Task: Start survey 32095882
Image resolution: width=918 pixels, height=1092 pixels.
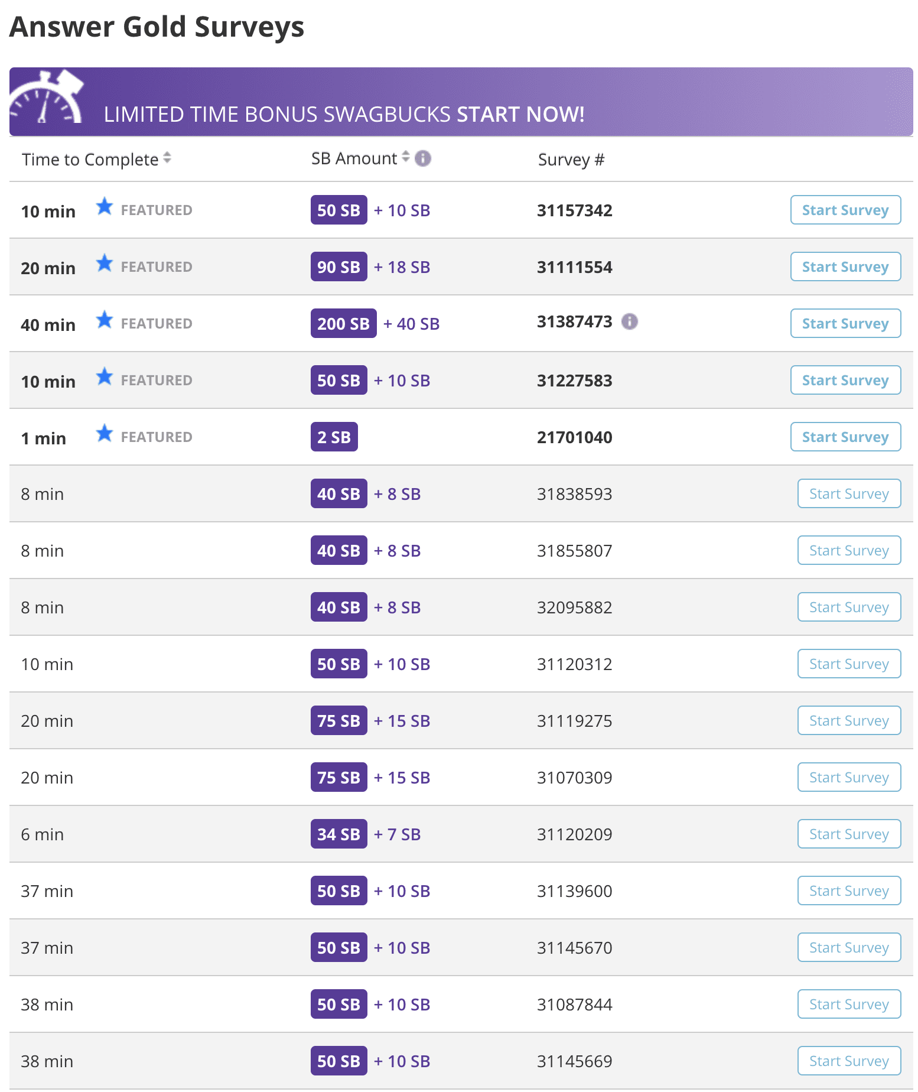Action: point(849,607)
